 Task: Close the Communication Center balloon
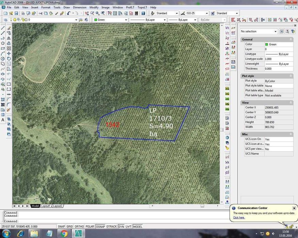294,208
